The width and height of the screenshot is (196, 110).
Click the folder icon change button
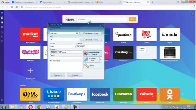click(x=91, y=33)
